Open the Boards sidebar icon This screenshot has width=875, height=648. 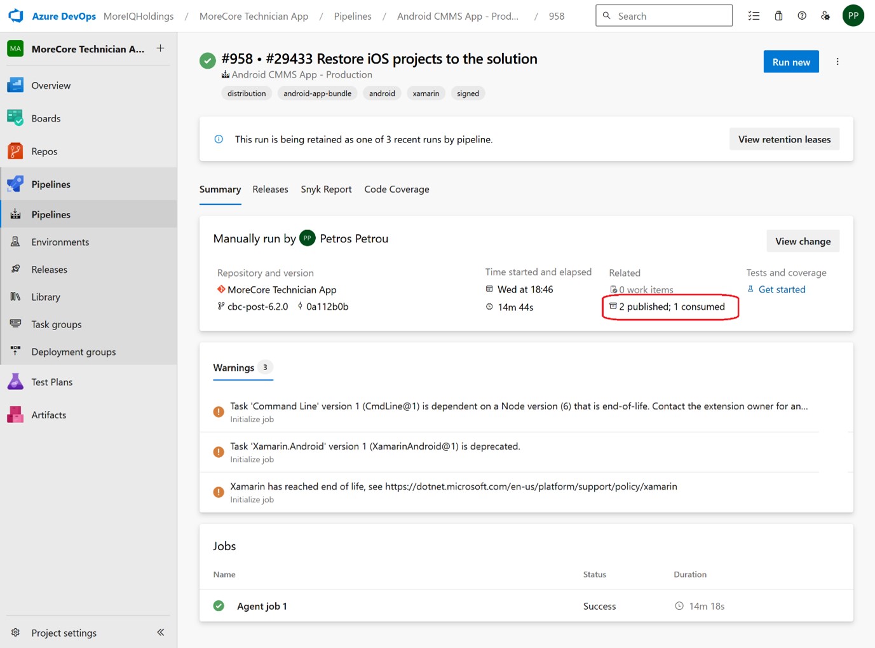pyautogui.click(x=15, y=118)
